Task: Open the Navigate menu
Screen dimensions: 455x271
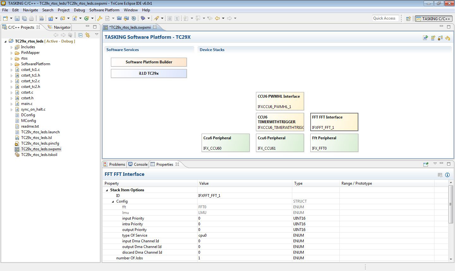Action: tap(30, 10)
